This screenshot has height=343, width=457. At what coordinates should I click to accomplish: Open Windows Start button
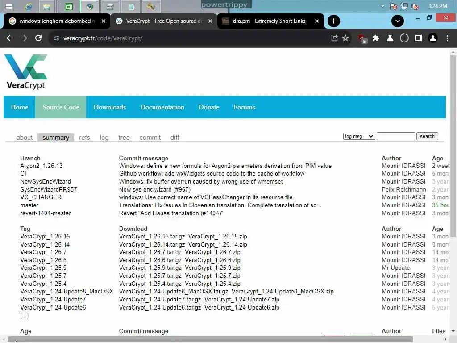(x=8, y=6)
